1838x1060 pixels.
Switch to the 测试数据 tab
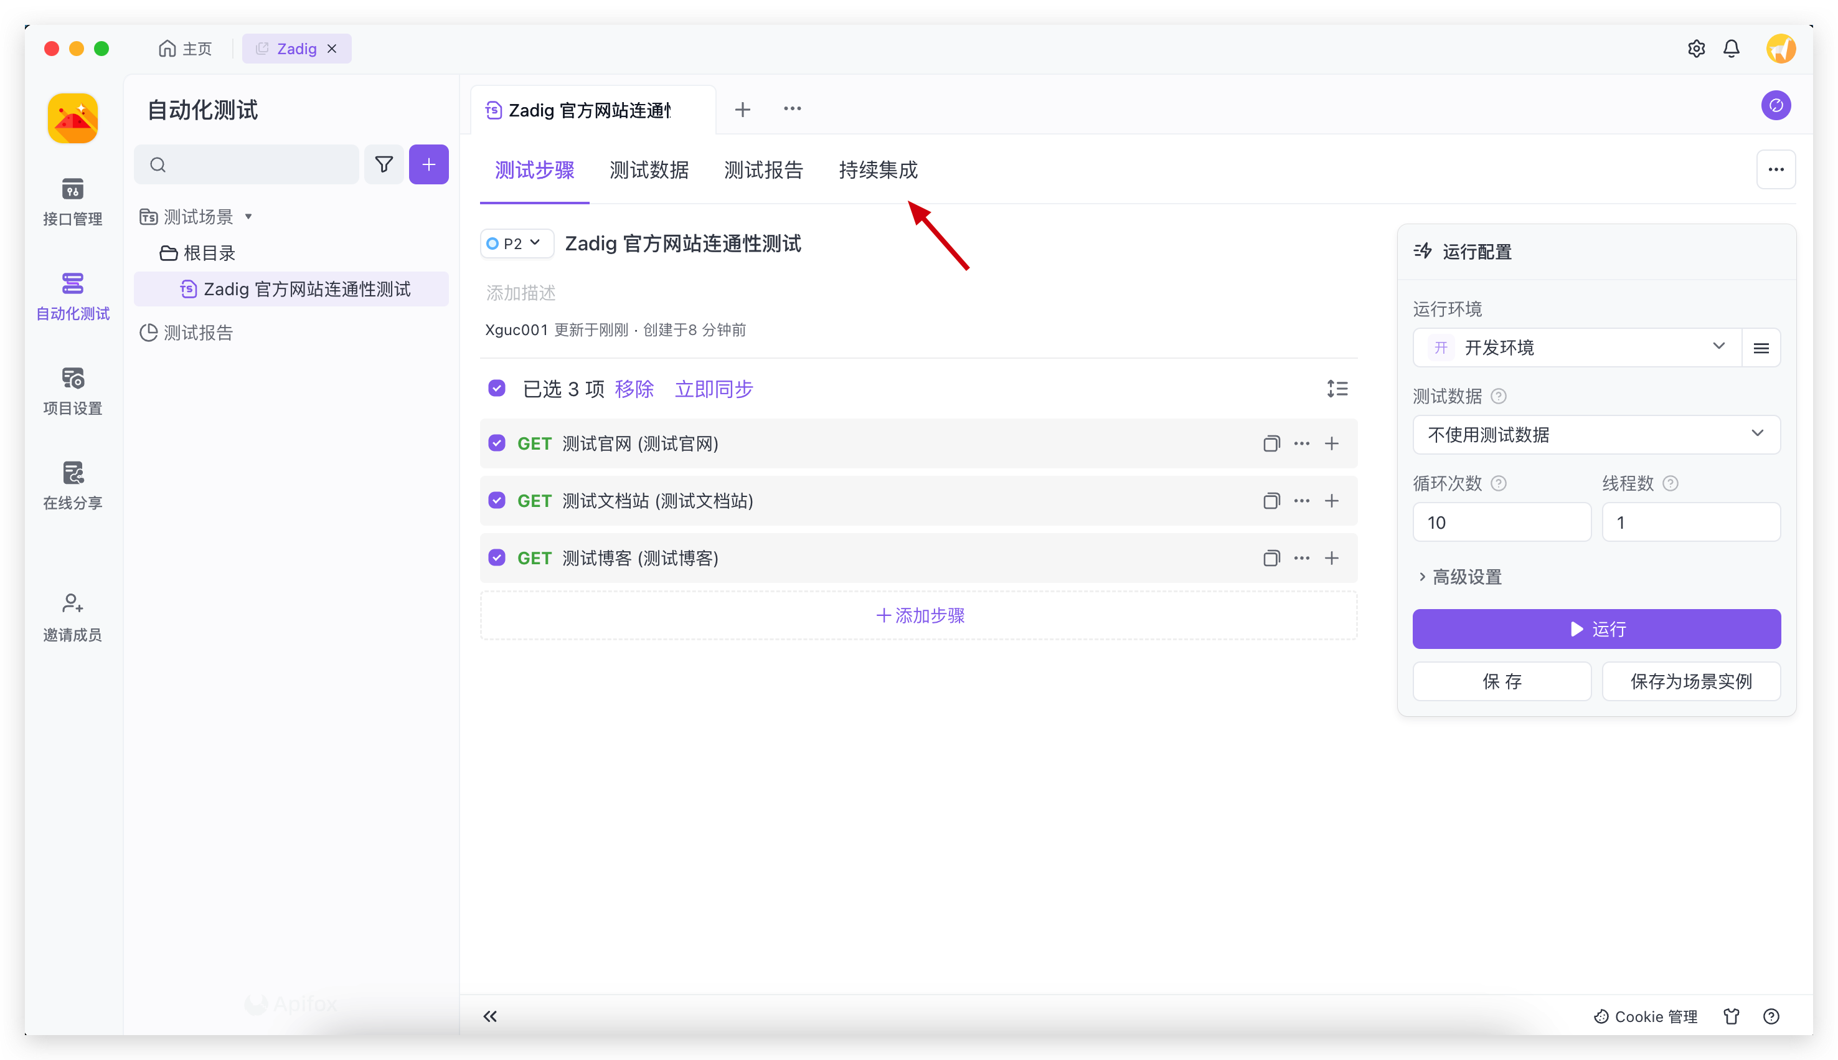[x=648, y=169]
